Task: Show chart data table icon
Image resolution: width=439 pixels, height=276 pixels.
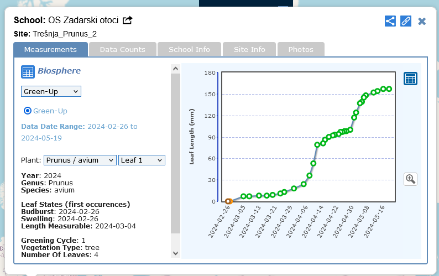Action: point(410,79)
